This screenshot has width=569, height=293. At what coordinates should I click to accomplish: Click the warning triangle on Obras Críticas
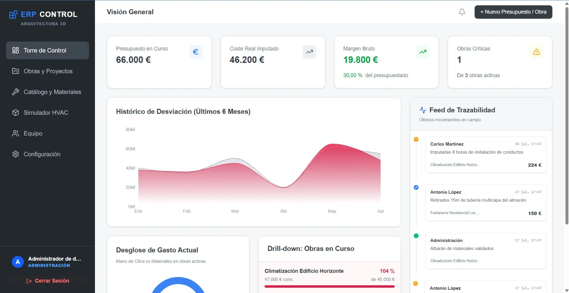coord(536,52)
